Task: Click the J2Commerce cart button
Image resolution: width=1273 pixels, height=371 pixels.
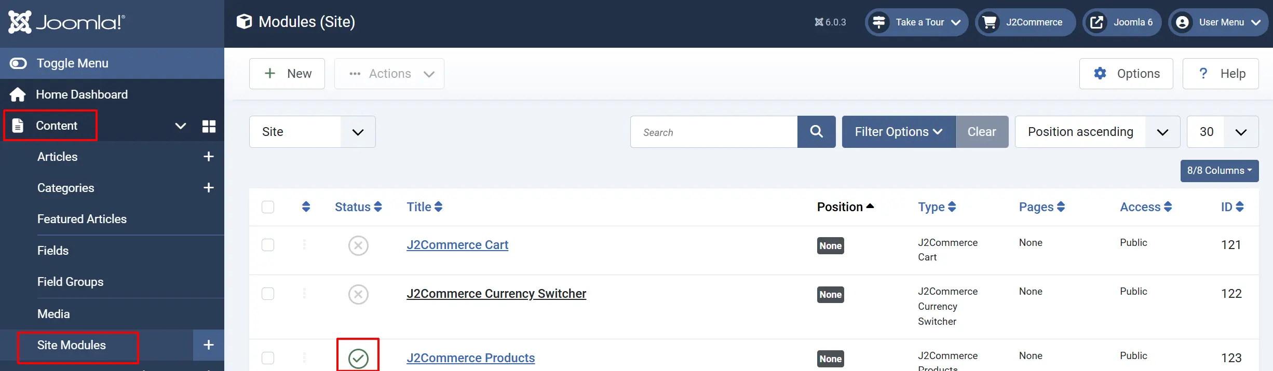Action: pyautogui.click(x=1025, y=22)
